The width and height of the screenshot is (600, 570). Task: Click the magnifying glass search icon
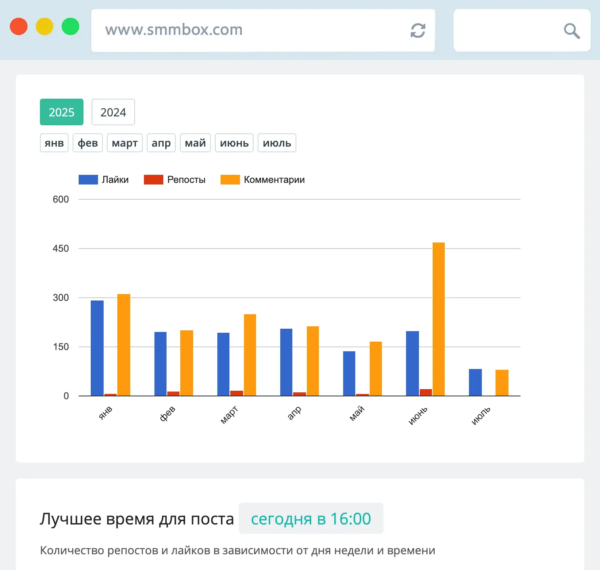[x=572, y=31]
